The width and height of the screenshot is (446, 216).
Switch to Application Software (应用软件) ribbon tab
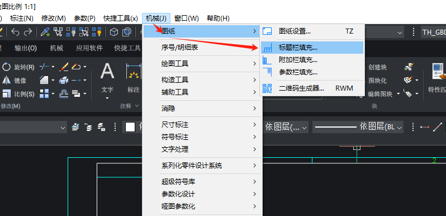click(x=89, y=48)
